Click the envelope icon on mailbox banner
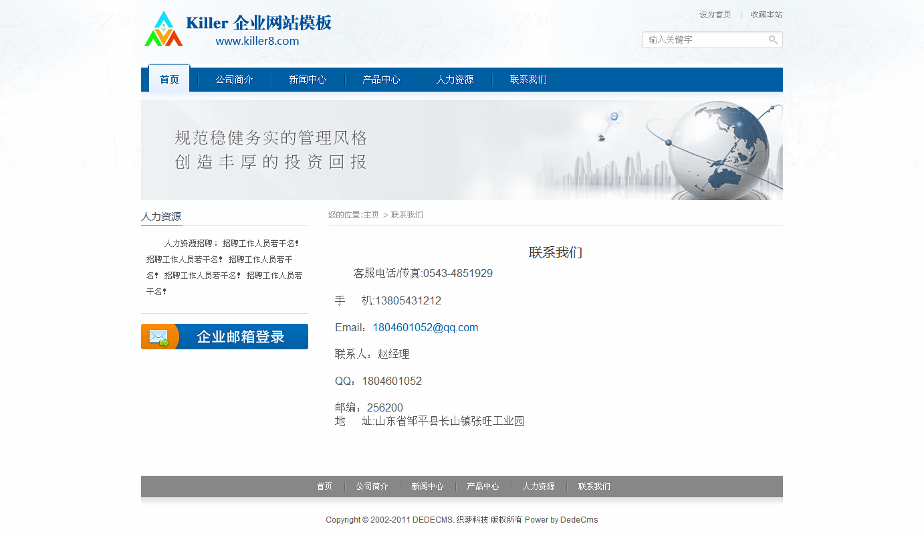924x538 pixels. 159,337
